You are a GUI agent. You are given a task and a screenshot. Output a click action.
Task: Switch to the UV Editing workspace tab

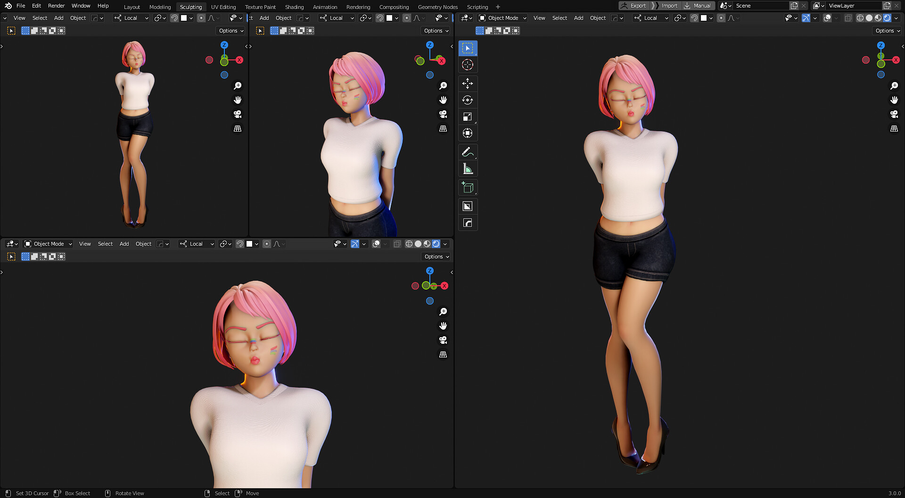223,7
